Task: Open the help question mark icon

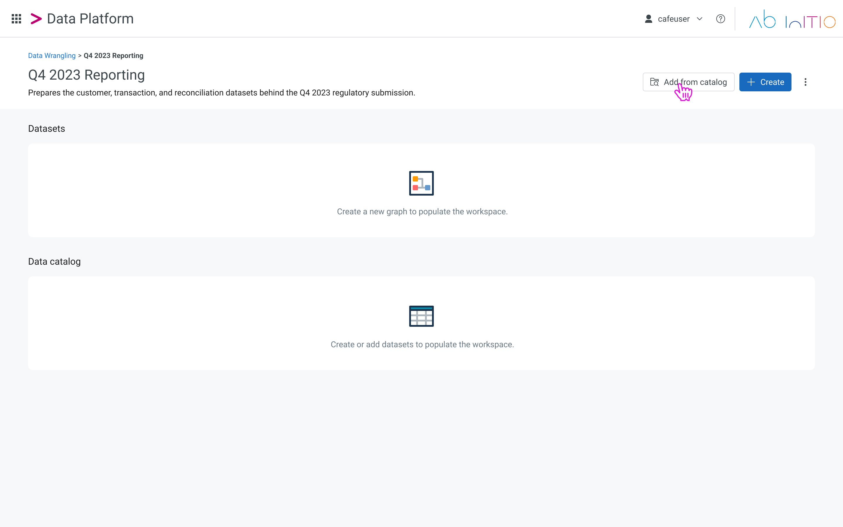Action: click(x=720, y=19)
